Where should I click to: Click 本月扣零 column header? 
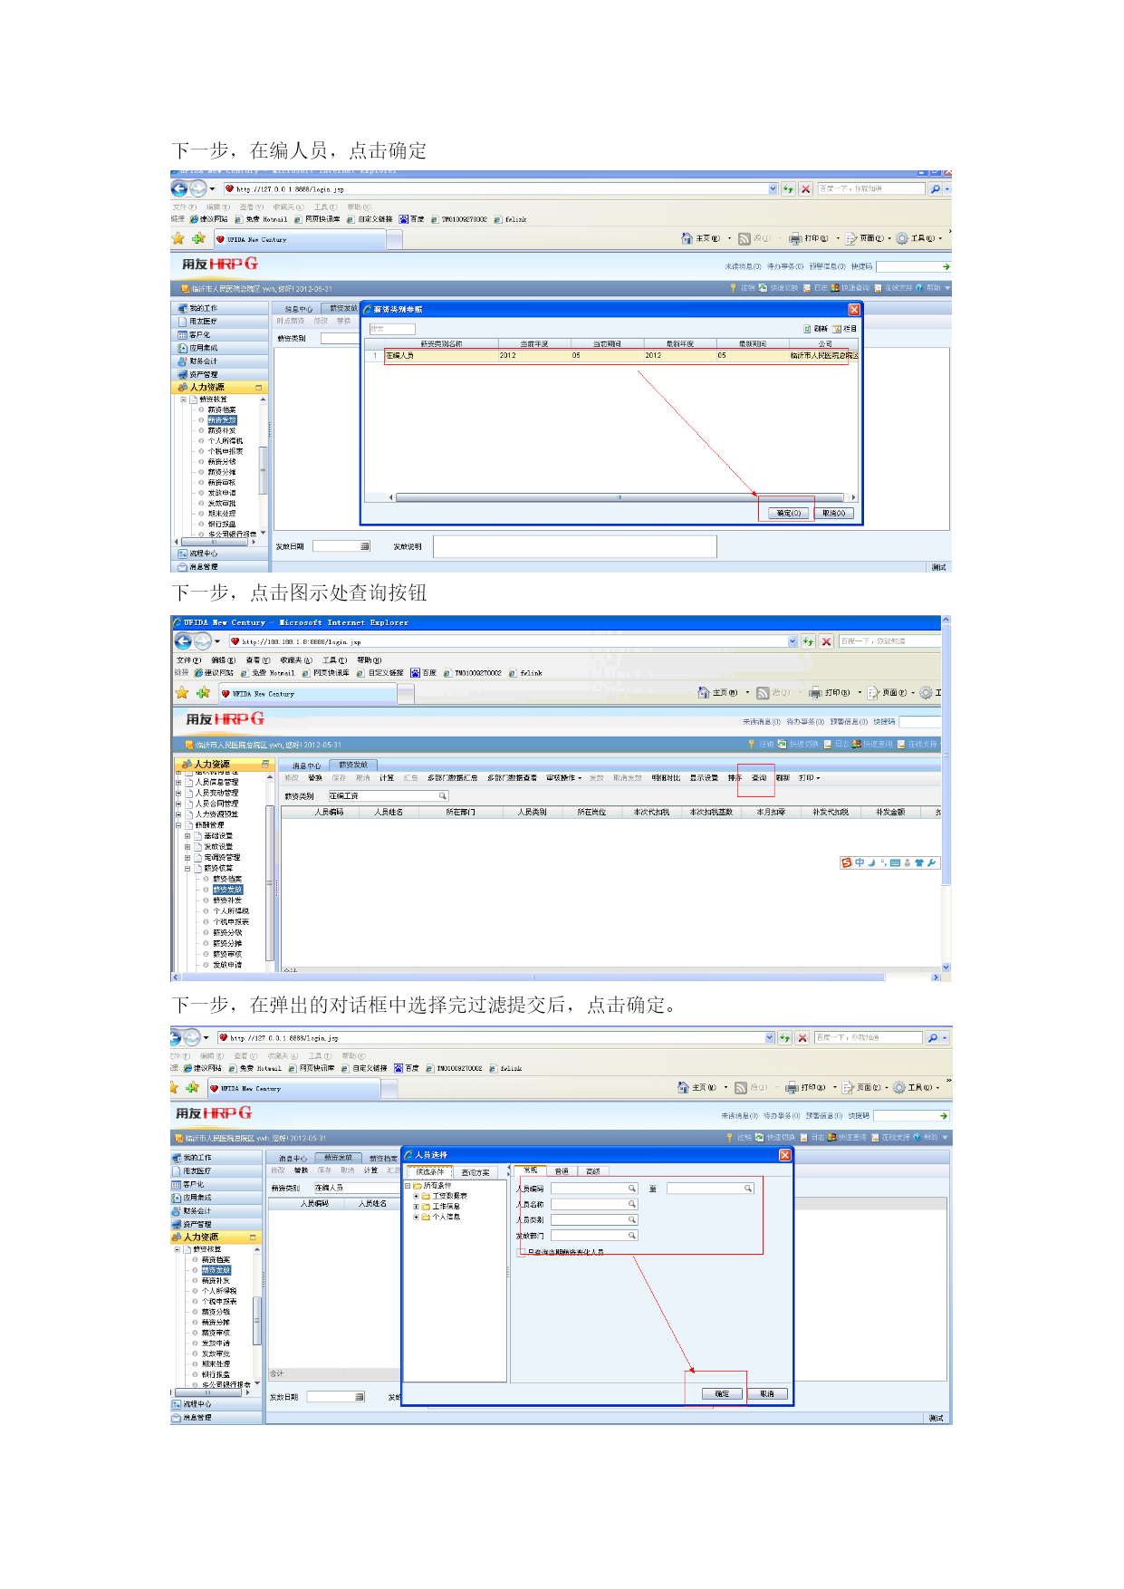point(771,812)
